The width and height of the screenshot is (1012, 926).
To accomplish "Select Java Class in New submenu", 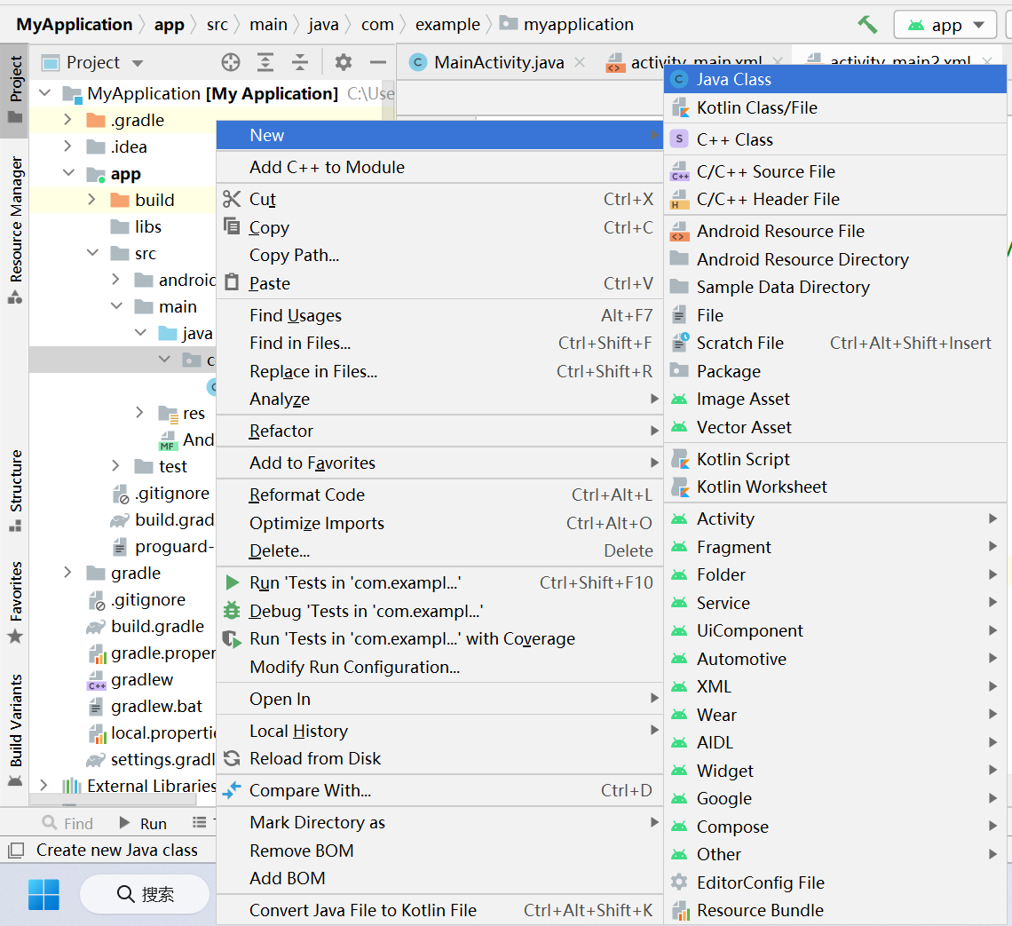I will tap(835, 79).
